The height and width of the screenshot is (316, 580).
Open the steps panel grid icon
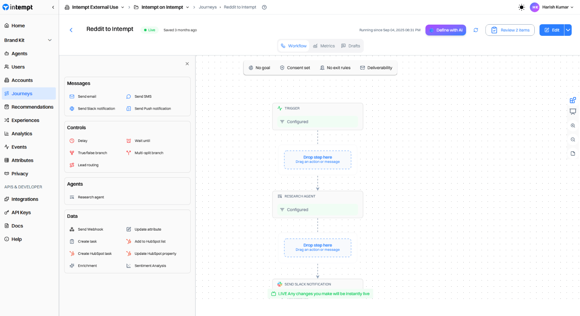(573, 100)
